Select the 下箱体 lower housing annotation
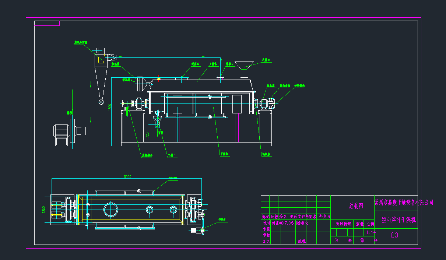 pos(225,154)
